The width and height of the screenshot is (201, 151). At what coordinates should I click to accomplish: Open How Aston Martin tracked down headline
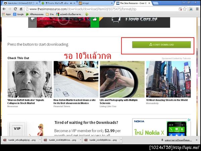click(74, 101)
